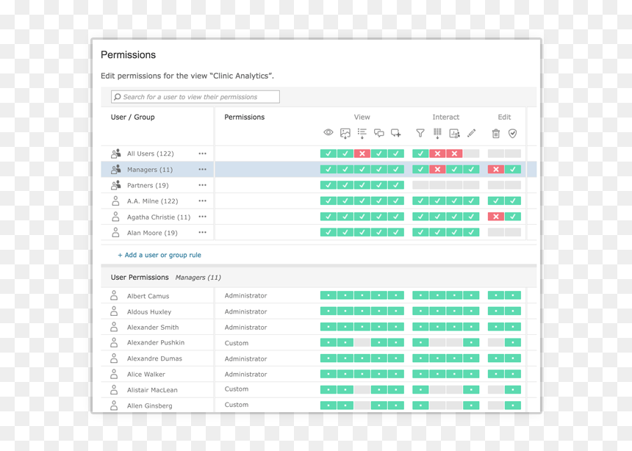The height and width of the screenshot is (451, 632).
Task: Click the person icon next to Alice Walker
Action: (x=114, y=374)
